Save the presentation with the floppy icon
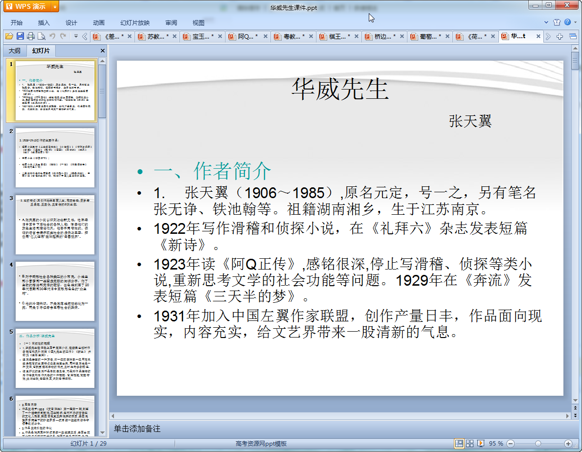Viewport: 582px width, 452px height. [x=20, y=36]
